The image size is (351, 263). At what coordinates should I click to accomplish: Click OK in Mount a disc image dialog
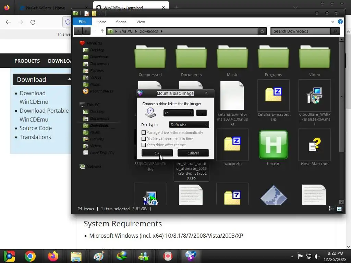(157, 153)
